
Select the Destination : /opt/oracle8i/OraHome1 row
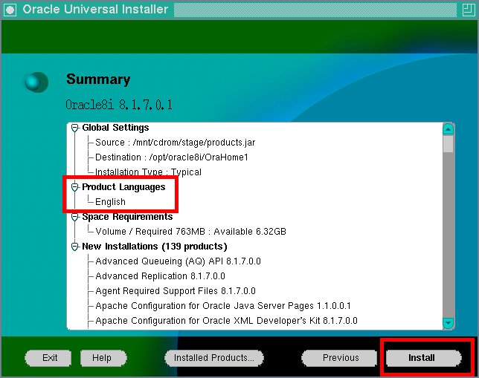click(172, 157)
